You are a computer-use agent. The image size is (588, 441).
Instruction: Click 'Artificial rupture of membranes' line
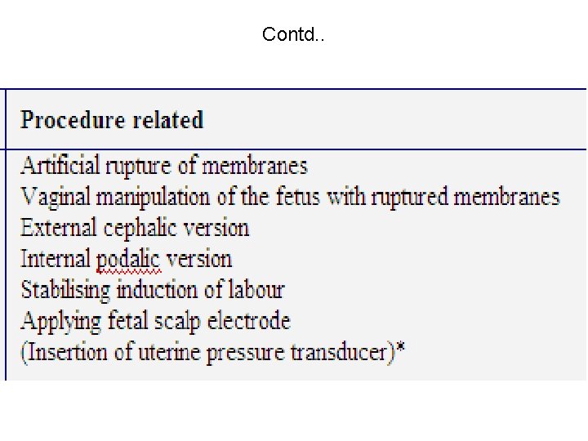click(x=164, y=165)
